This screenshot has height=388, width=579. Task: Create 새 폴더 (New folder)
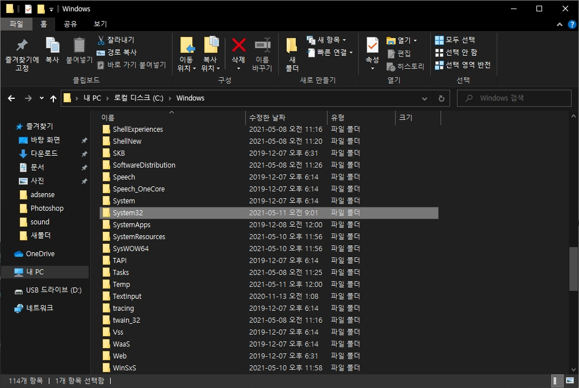tap(292, 55)
